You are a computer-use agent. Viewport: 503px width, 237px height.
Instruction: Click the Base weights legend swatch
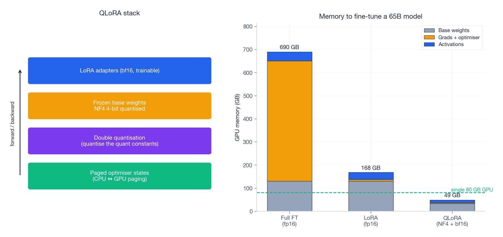tap(429, 30)
